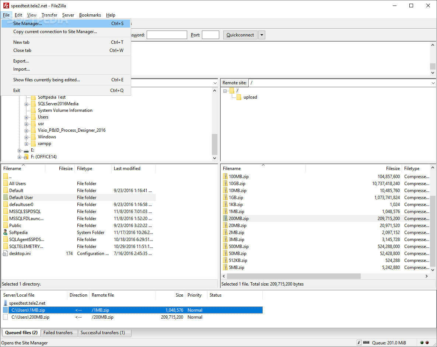Click the green activity indicator LED
The image size is (437, 347).
[x=422, y=343]
